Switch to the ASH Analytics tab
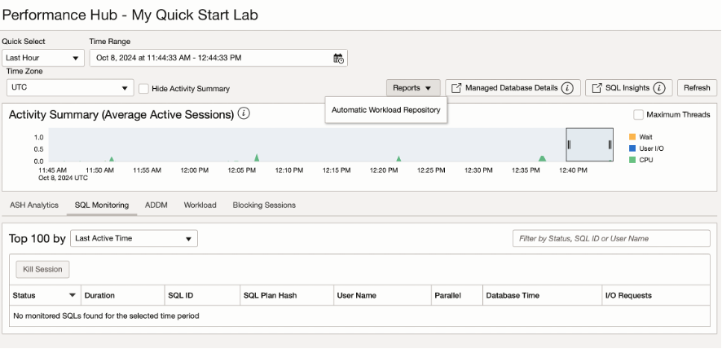The width and height of the screenshot is (722, 349). (x=34, y=205)
